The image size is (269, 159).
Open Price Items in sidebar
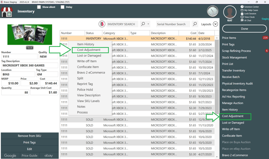click(229, 38)
